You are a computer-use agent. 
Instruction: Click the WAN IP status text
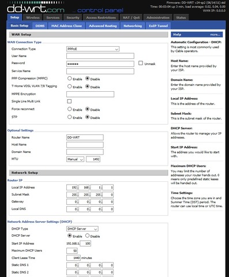click(214, 10)
